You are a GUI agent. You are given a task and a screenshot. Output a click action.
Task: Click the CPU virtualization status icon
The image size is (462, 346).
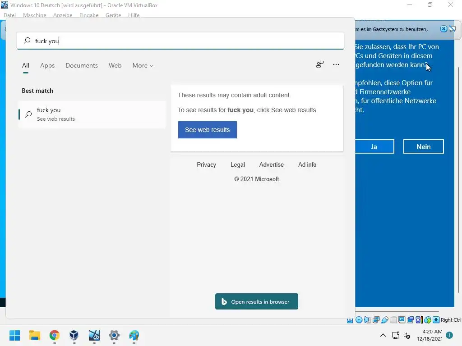tap(419, 320)
